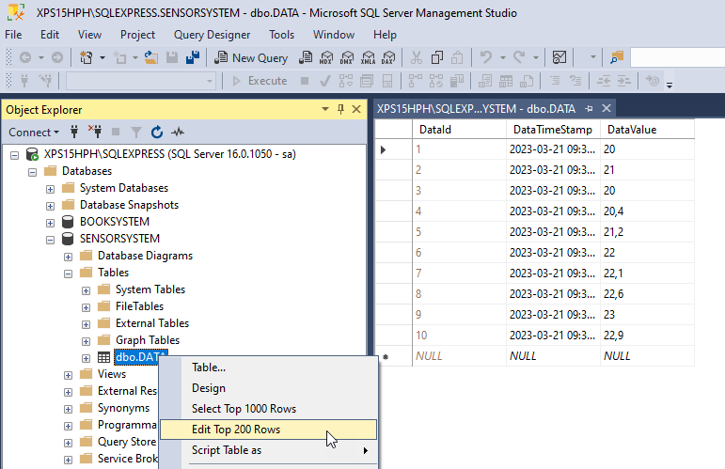Open the Tools menu

pos(281,35)
